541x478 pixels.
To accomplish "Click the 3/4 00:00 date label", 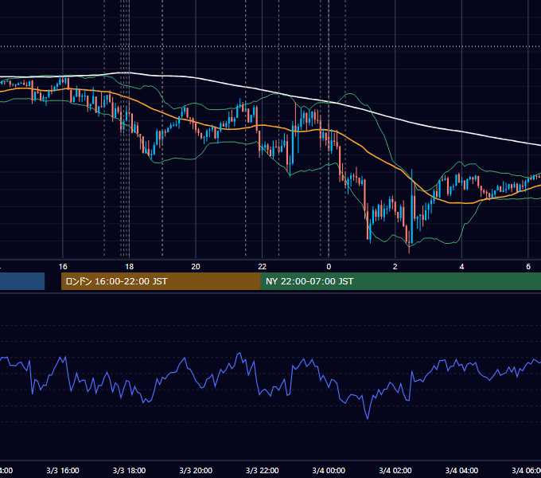I will (x=329, y=470).
